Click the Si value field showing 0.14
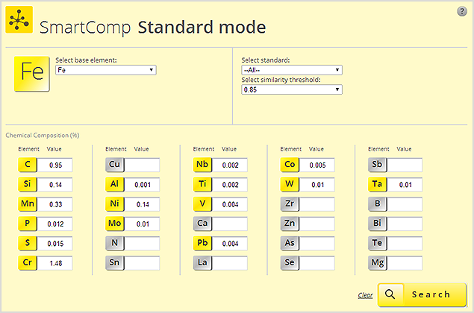Screen dimensions: 474x313 click(55, 185)
